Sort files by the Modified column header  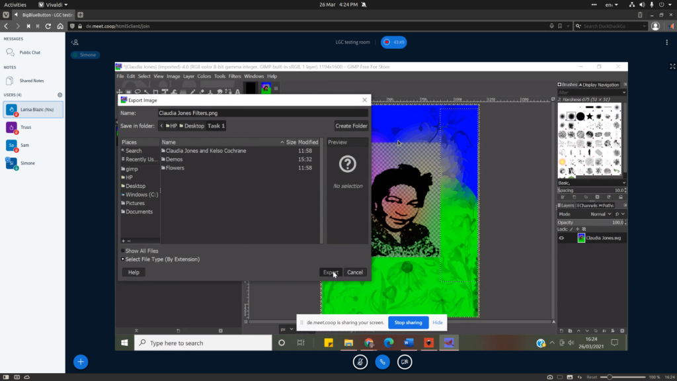[308, 142]
